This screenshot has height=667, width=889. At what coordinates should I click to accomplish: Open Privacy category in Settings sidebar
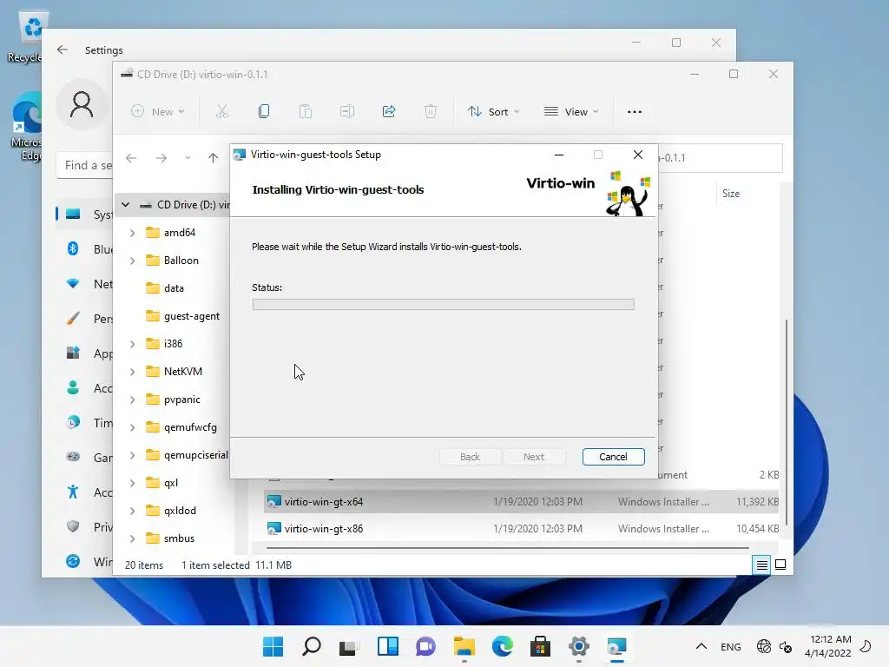(x=85, y=527)
